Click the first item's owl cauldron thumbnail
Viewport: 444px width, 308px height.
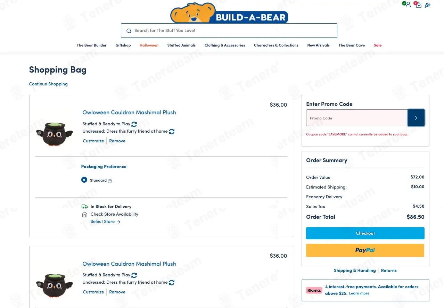pyautogui.click(x=55, y=134)
